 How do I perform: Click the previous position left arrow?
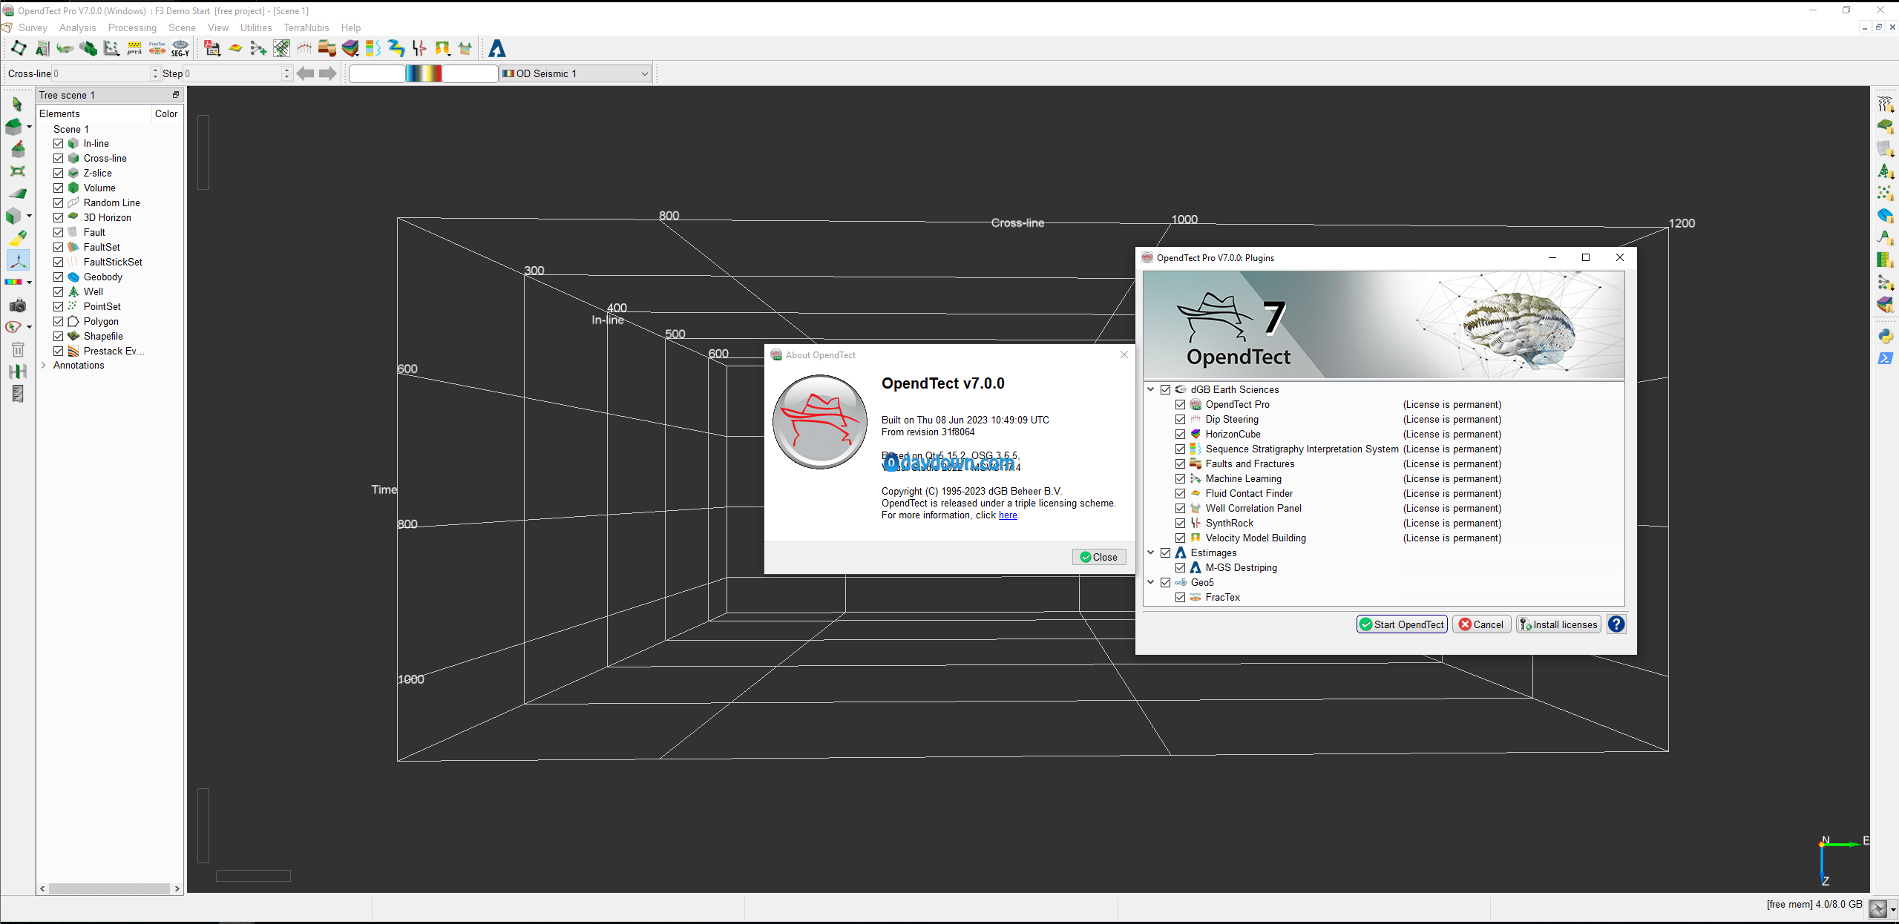click(x=305, y=73)
